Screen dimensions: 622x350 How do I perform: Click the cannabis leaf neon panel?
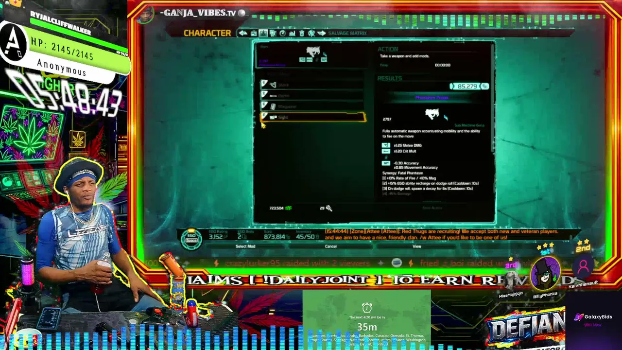coord(31,134)
